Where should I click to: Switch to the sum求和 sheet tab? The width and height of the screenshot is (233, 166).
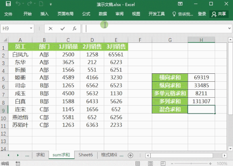point(61,155)
